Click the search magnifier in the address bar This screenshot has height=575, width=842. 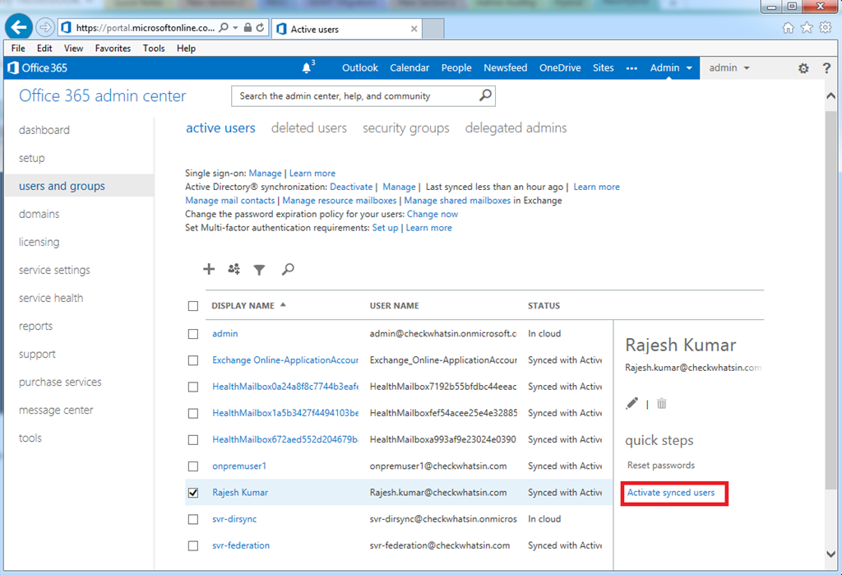click(x=224, y=27)
